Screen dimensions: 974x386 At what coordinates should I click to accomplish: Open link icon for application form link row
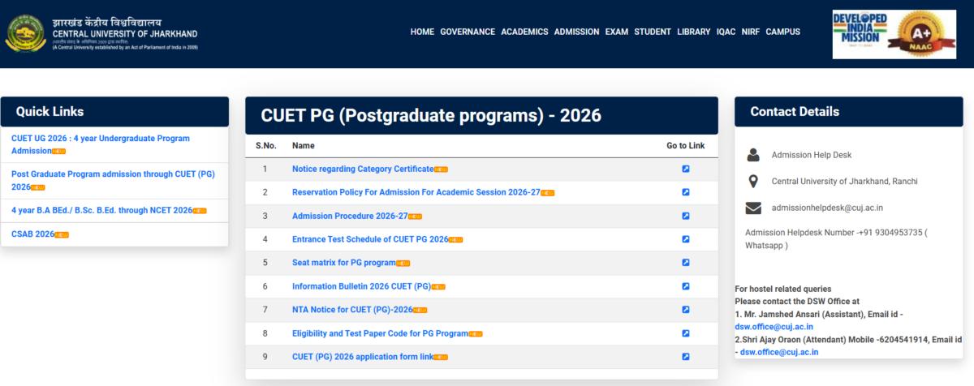(686, 357)
